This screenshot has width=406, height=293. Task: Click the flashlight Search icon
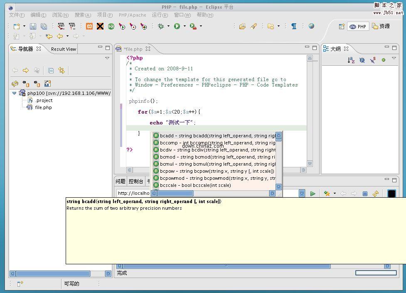coord(253,26)
